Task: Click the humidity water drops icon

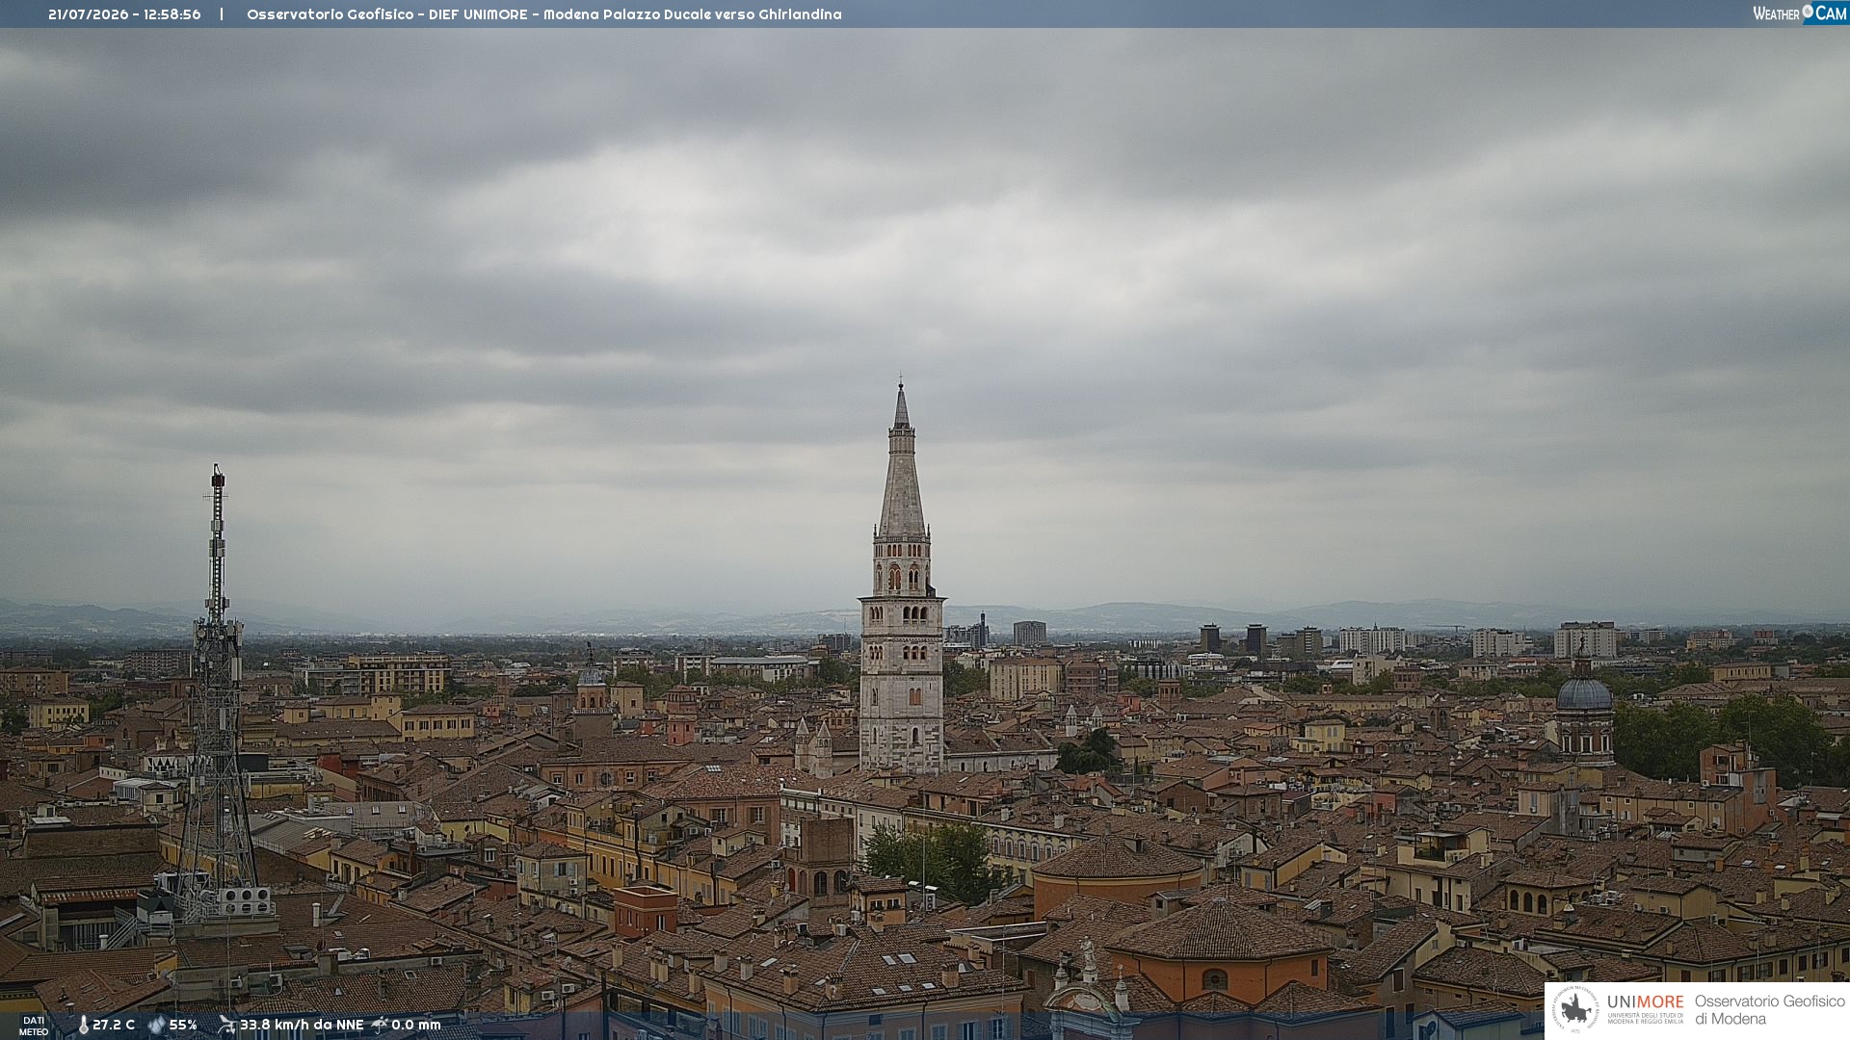Action: [156, 1026]
